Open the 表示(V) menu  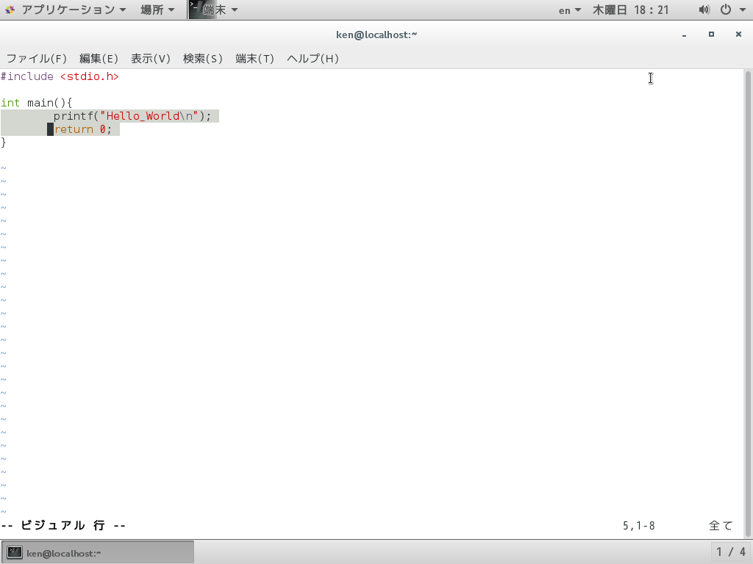[150, 59]
